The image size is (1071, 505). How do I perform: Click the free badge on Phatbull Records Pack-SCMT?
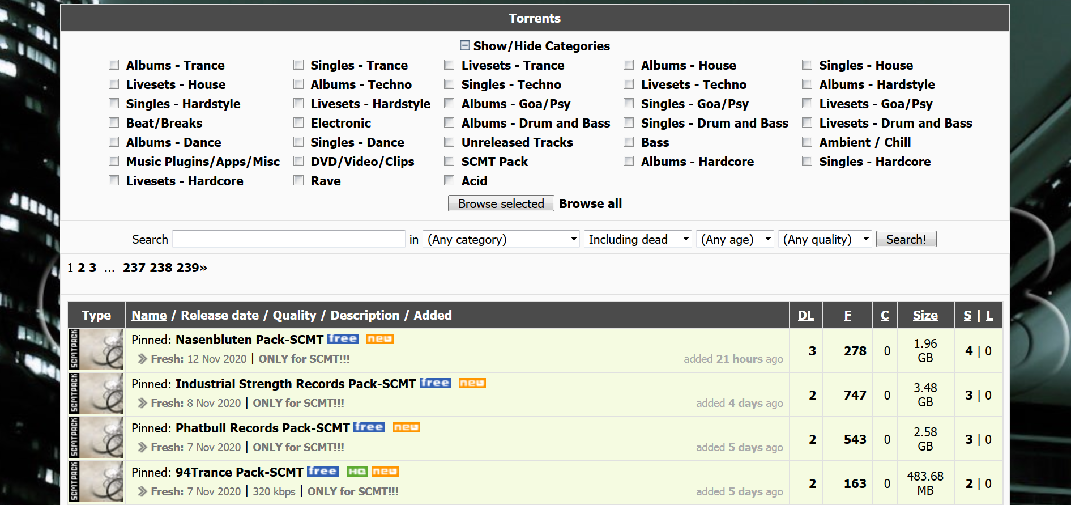click(369, 427)
